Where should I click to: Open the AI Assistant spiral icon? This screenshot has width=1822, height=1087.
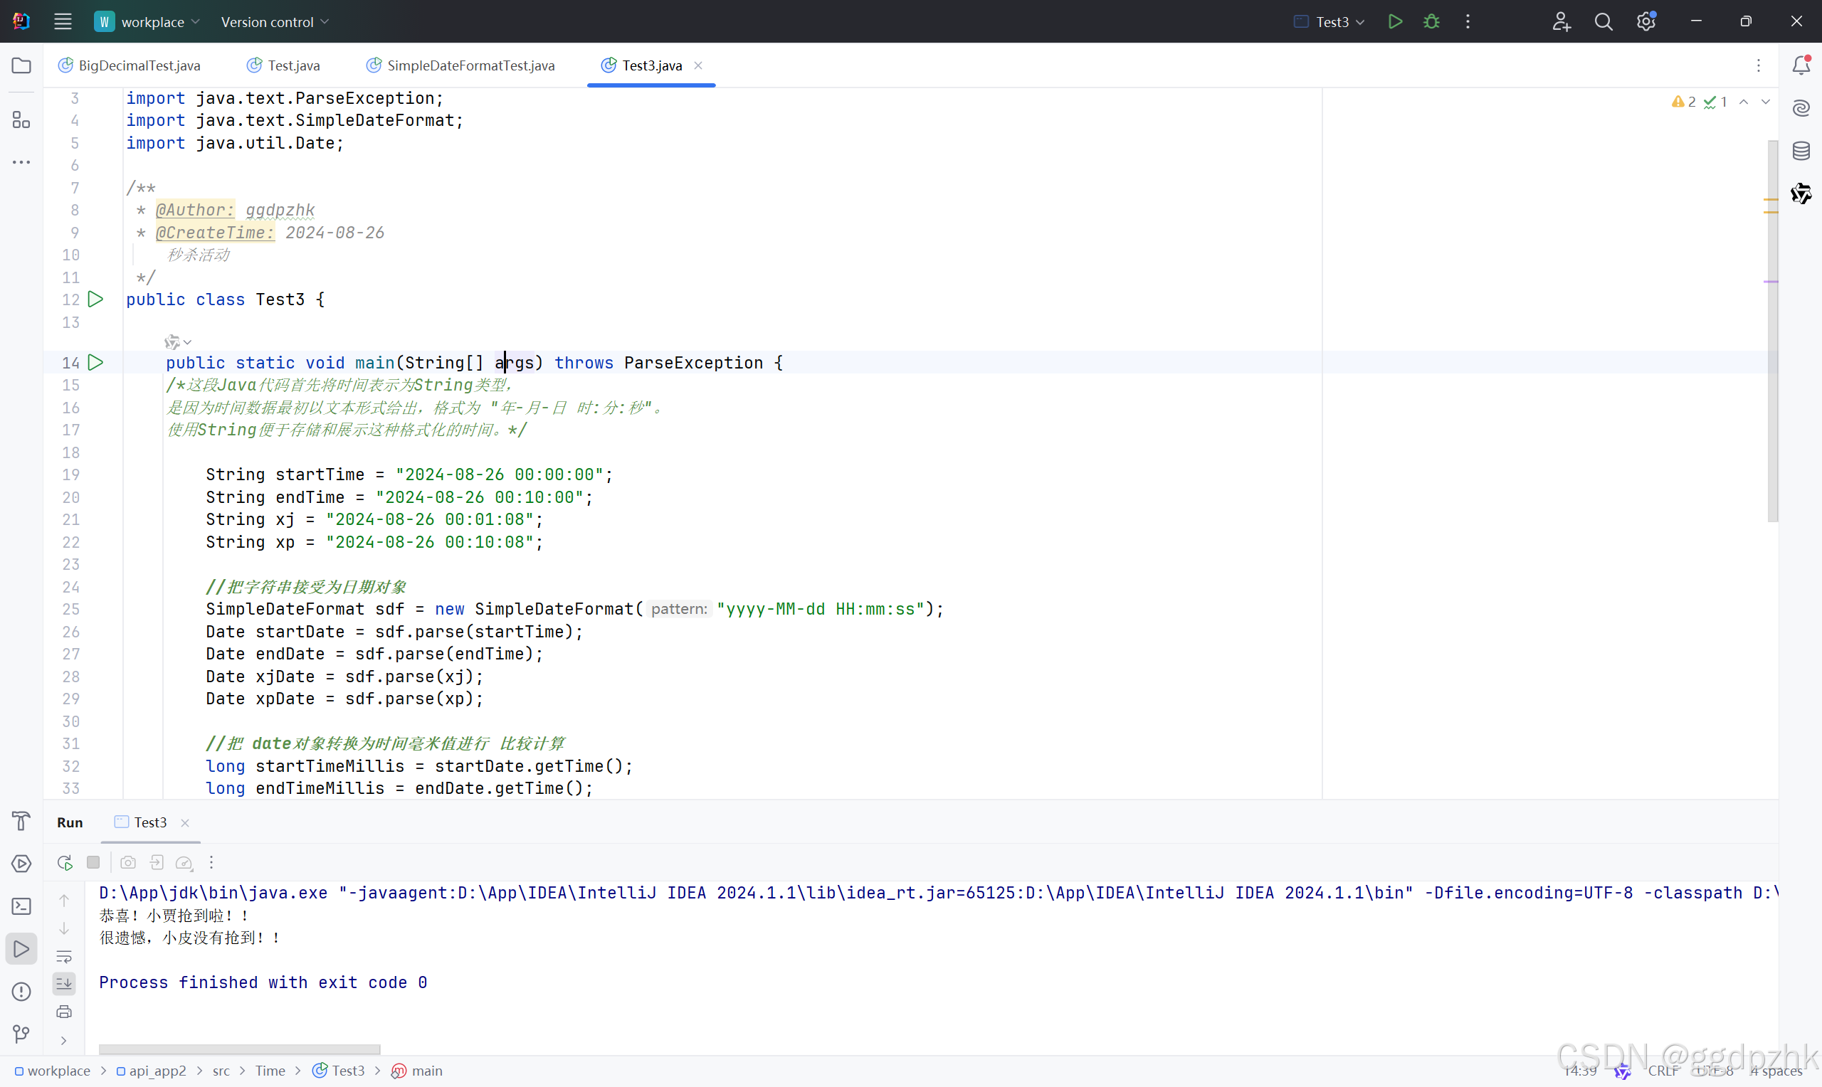click(x=1801, y=108)
